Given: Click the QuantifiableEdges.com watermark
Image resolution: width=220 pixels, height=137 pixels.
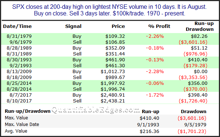Looking at the screenshot, I should (96, 111).
